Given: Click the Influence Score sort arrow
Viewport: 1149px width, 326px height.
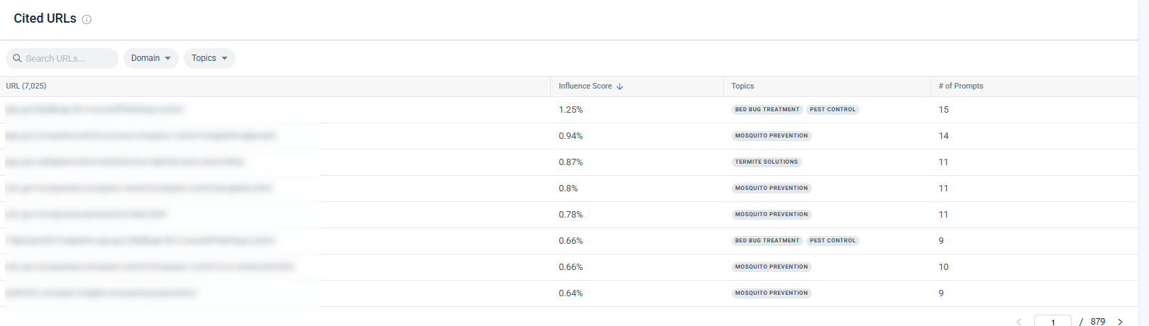Looking at the screenshot, I should point(620,86).
